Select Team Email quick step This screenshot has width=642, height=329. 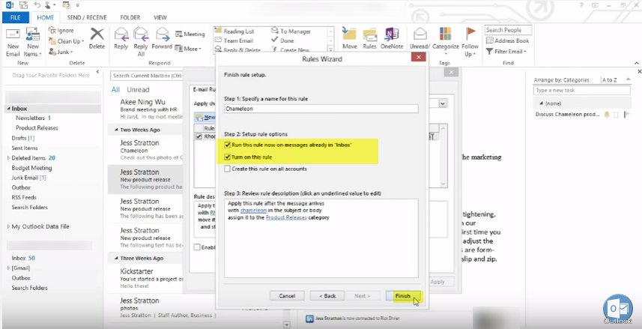(234, 40)
